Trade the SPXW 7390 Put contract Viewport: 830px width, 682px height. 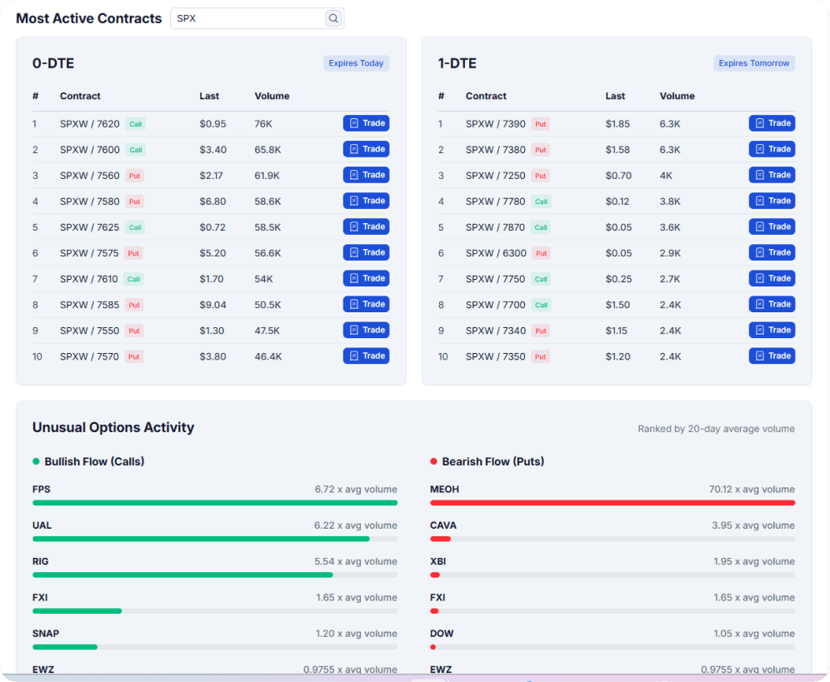pyautogui.click(x=772, y=123)
